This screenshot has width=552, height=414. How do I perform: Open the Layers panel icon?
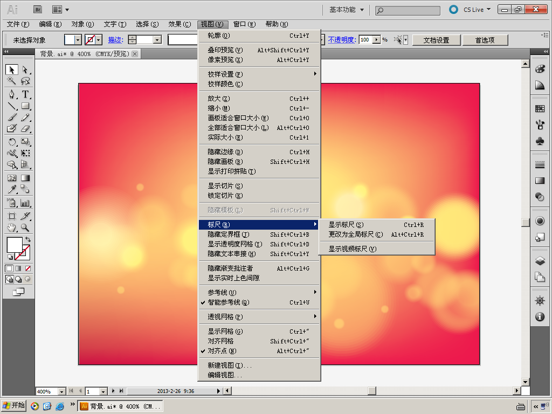[540, 260]
